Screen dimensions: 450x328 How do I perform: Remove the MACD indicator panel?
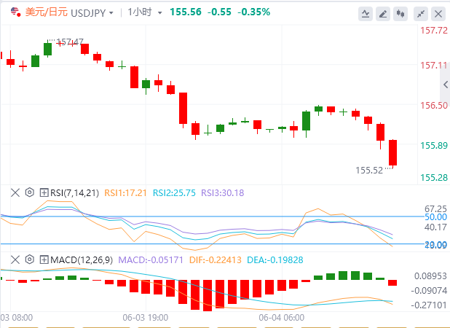tap(15, 259)
